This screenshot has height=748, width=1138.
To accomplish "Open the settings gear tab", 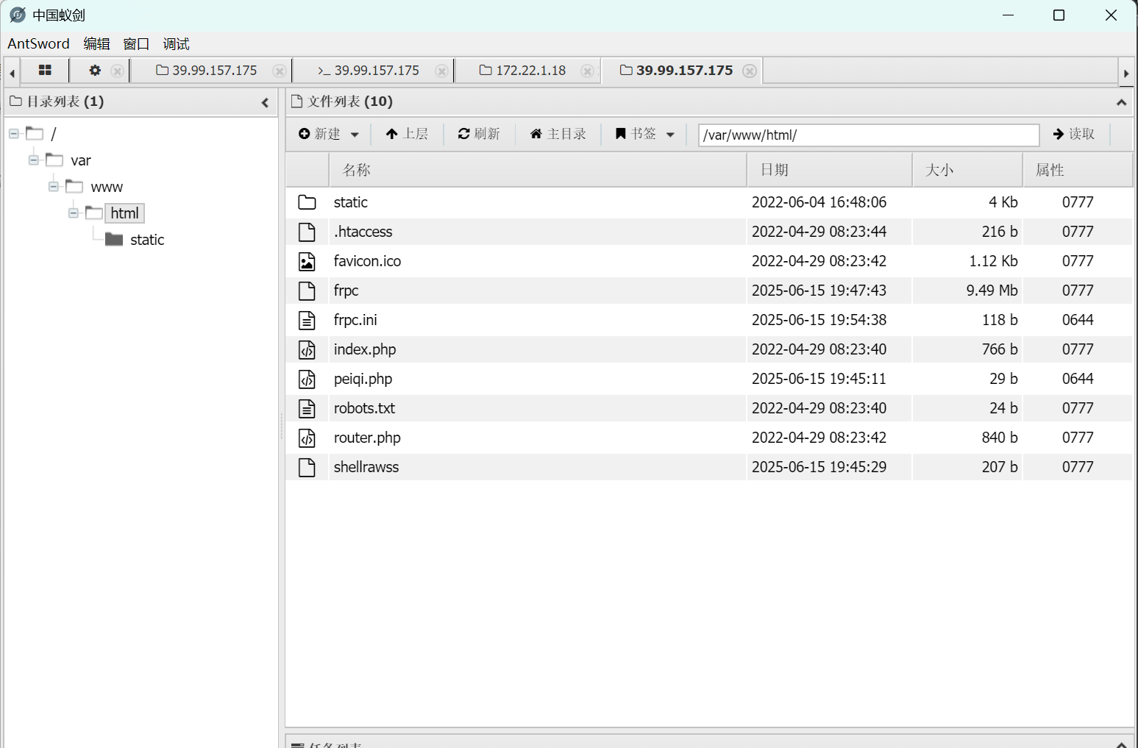I will tap(95, 71).
